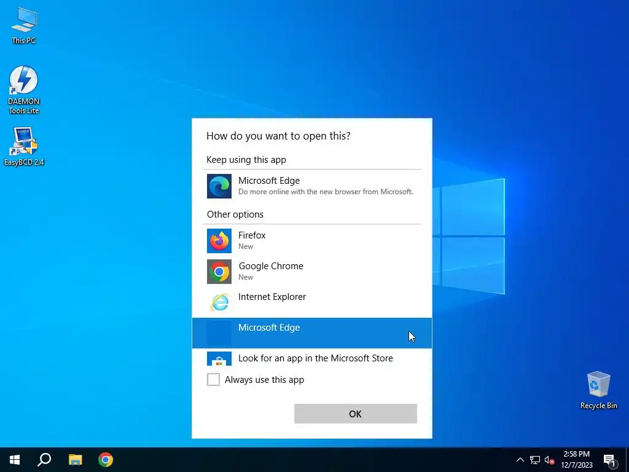
Task: Select highlighted Microsoft Edge in Other options
Action: 312,333
